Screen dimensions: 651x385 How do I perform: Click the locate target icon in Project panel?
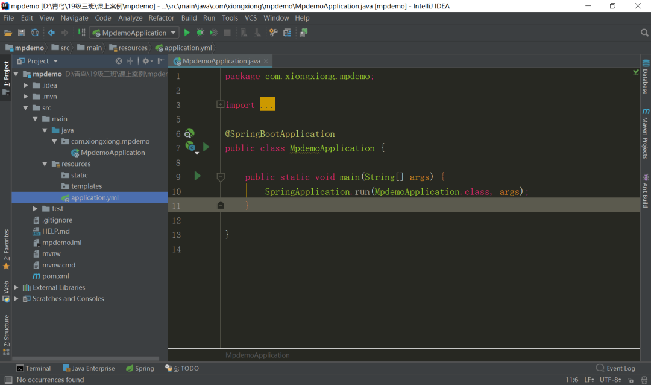(119, 61)
